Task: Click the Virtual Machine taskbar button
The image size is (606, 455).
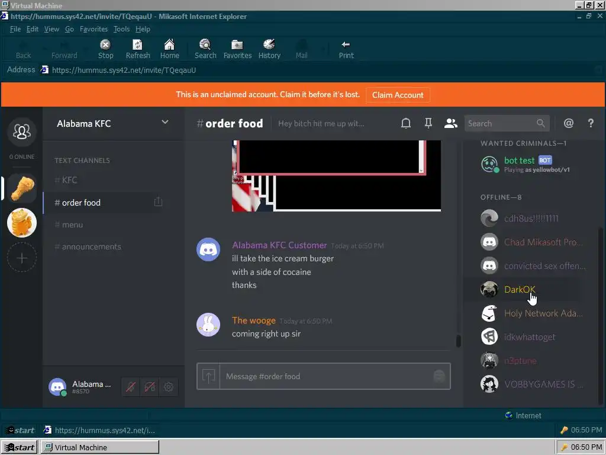Action: [x=99, y=447]
